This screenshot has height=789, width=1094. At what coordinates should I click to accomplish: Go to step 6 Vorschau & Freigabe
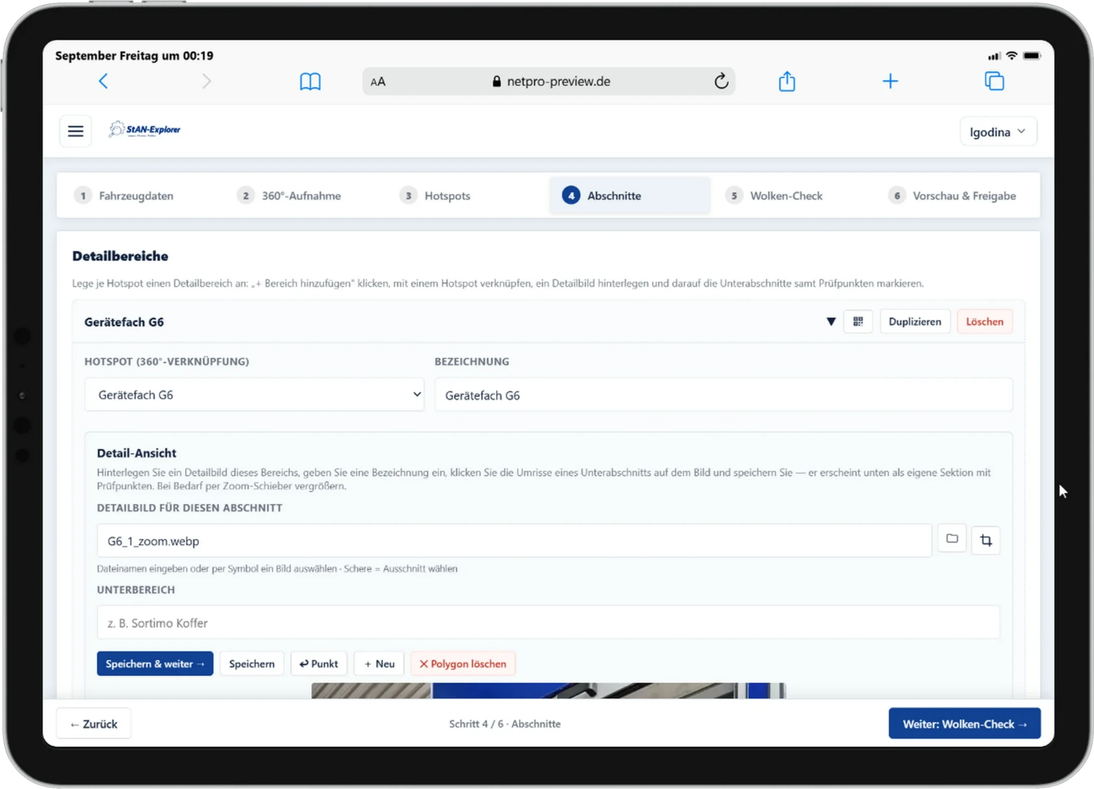952,196
